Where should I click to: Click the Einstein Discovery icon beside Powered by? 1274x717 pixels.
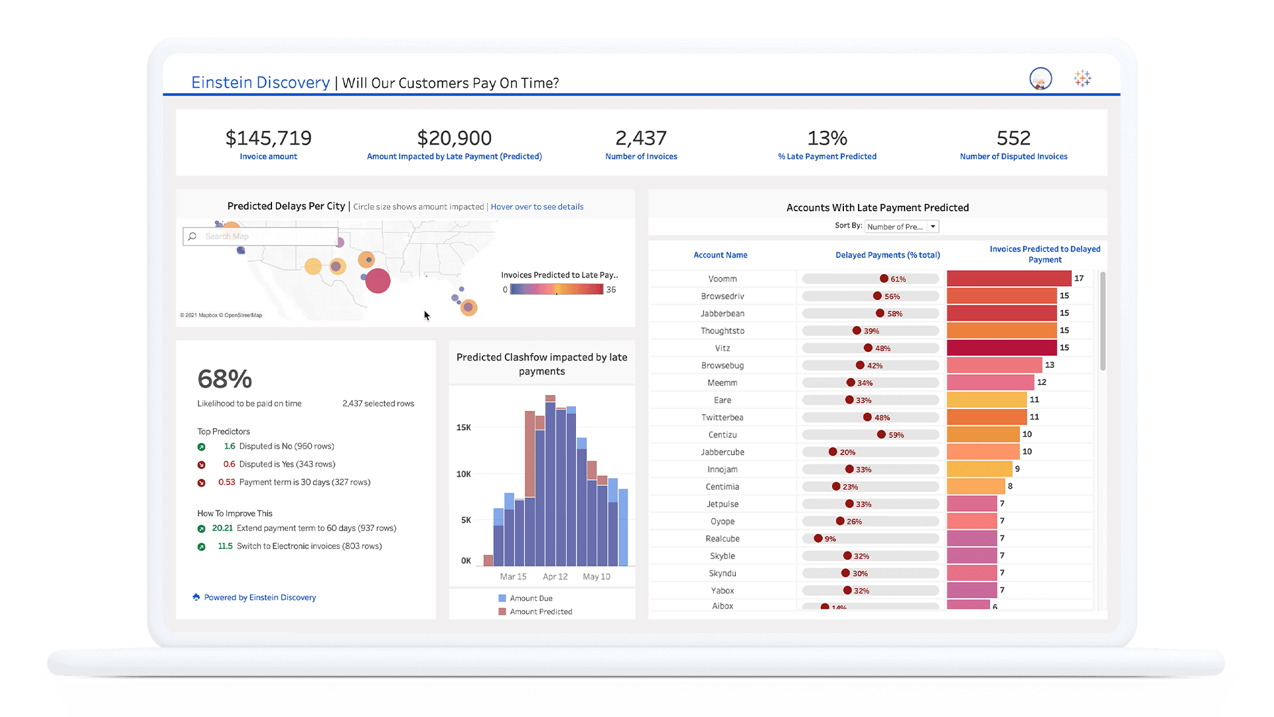(196, 597)
